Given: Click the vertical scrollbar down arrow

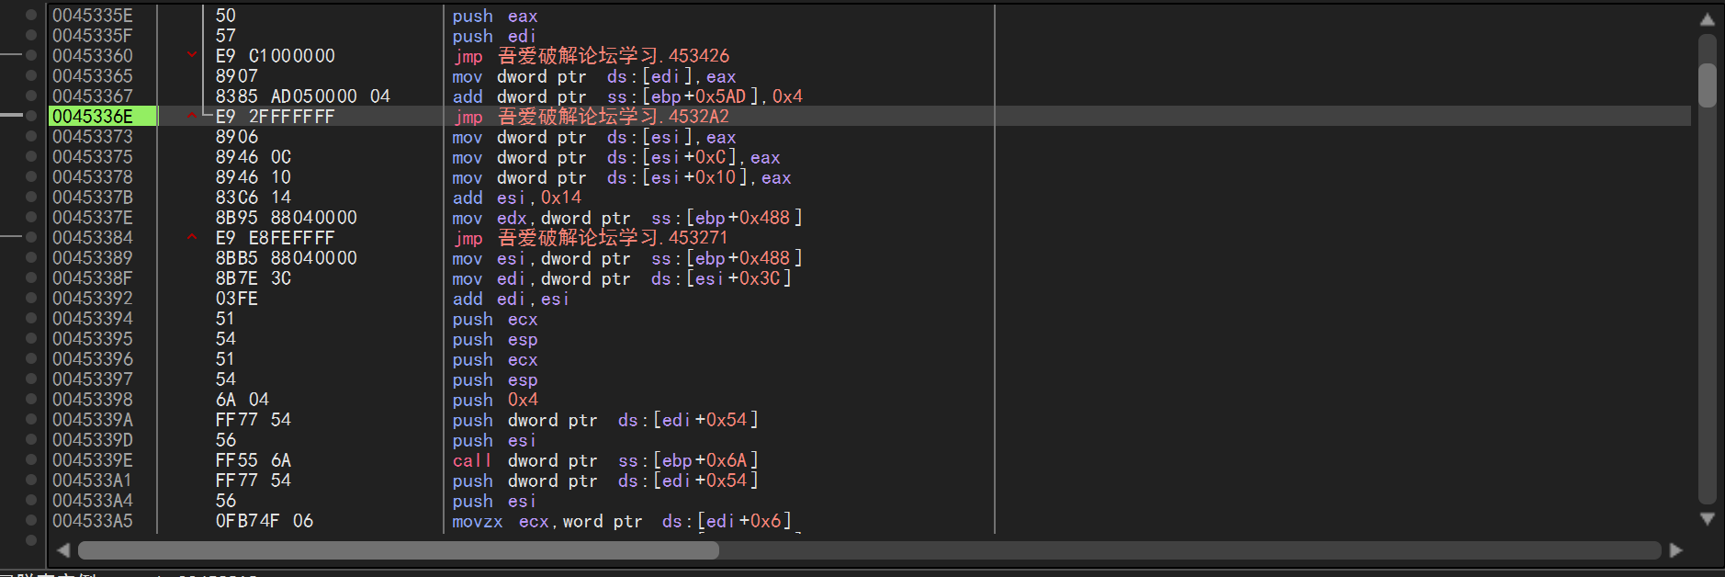Looking at the screenshot, I should pyautogui.click(x=1707, y=519).
